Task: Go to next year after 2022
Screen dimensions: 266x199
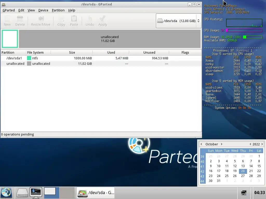Action: point(262,144)
